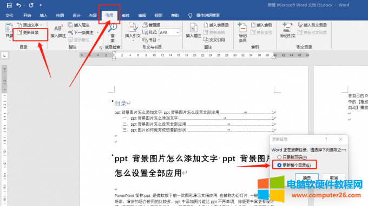Click the 更新目录 button
This screenshot has height=206, width=368.
(x=28, y=32)
